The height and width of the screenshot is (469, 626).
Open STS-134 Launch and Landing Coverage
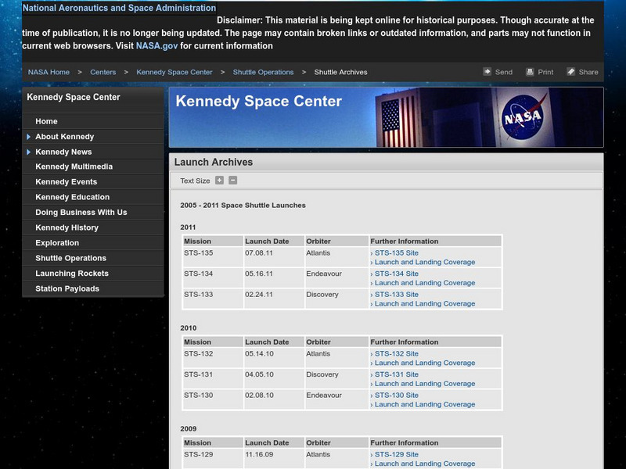pyautogui.click(x=425, y=283)
